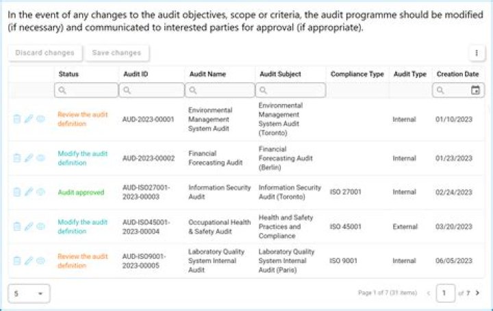Open the three-dot more options menu
493x311 pixels.
click(477, 53)
